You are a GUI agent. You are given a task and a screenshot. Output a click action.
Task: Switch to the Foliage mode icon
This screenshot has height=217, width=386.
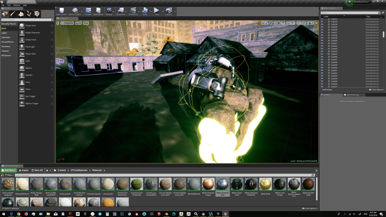tap(29, 14)
